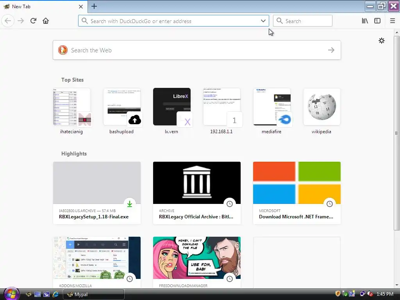This screenshot has width=400, height=300.
Task: Open the Windows Start orb
Action: 11,294
